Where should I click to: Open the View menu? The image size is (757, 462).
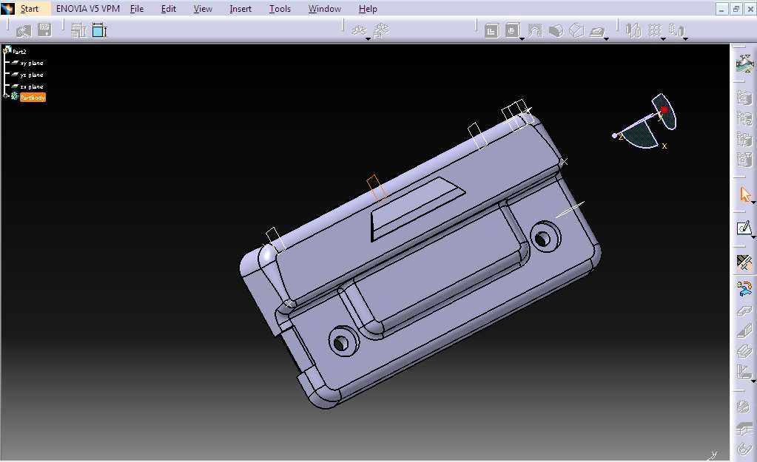pyautogui.click(x=203, y=9)
